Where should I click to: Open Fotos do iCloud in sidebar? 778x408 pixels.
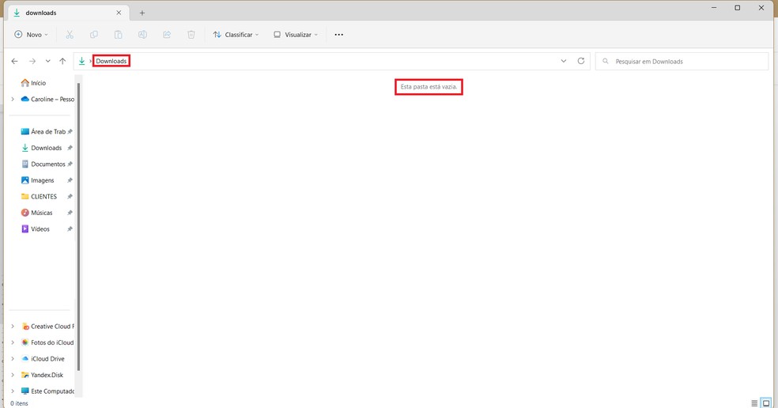[x=47, y=342]
